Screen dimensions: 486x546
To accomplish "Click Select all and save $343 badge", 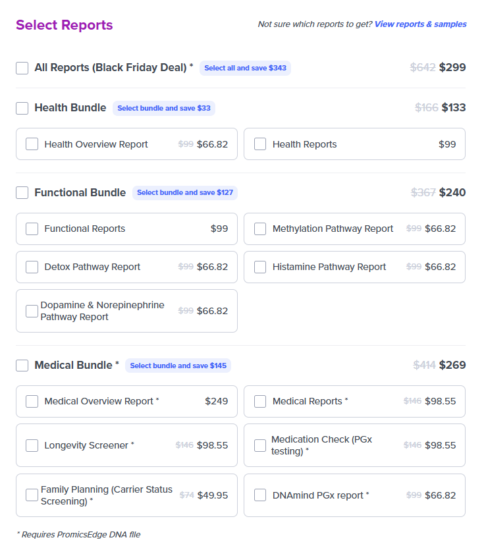I will pyautogui.click(x=245, y=68).
